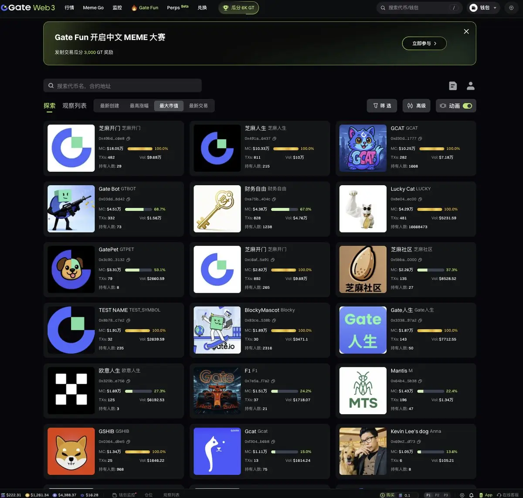This screenshot has height=498, width=523.
Task: Copy Gate Bot address 0x03dd...8d42
Action: pyautogui.click(x=128, y=199)
